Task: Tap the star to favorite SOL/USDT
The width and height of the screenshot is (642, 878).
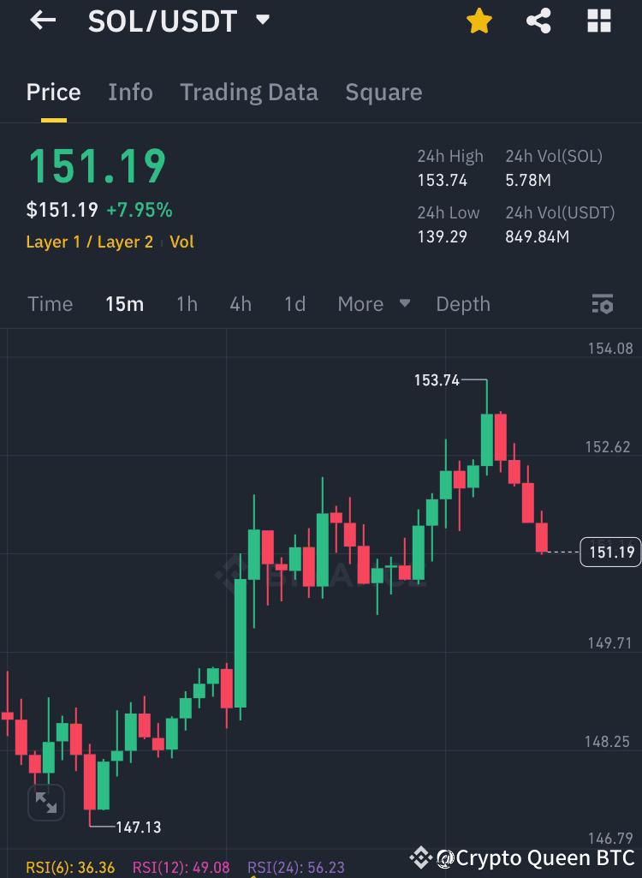Action: (479, 21)
